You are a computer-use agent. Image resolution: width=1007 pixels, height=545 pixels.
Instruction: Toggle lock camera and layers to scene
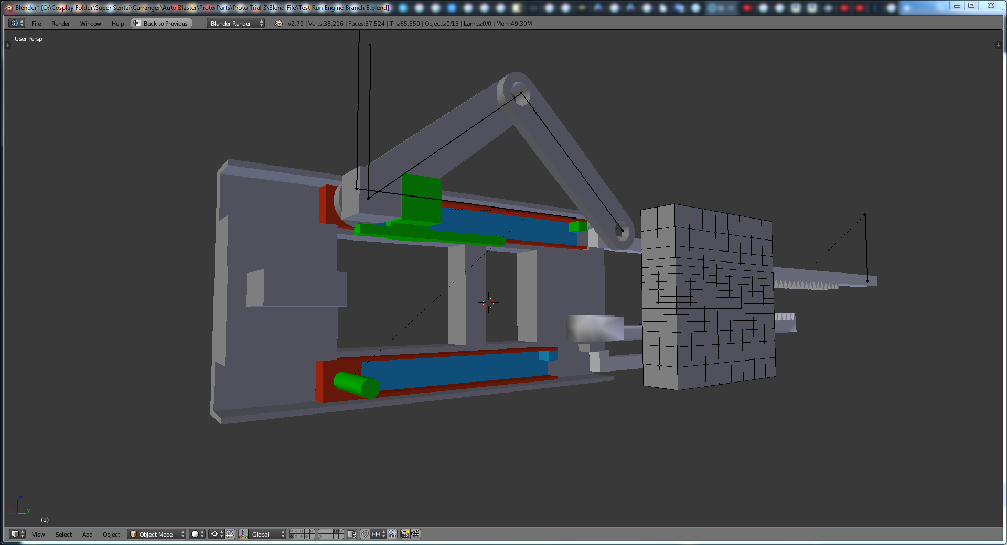[352, 534]
